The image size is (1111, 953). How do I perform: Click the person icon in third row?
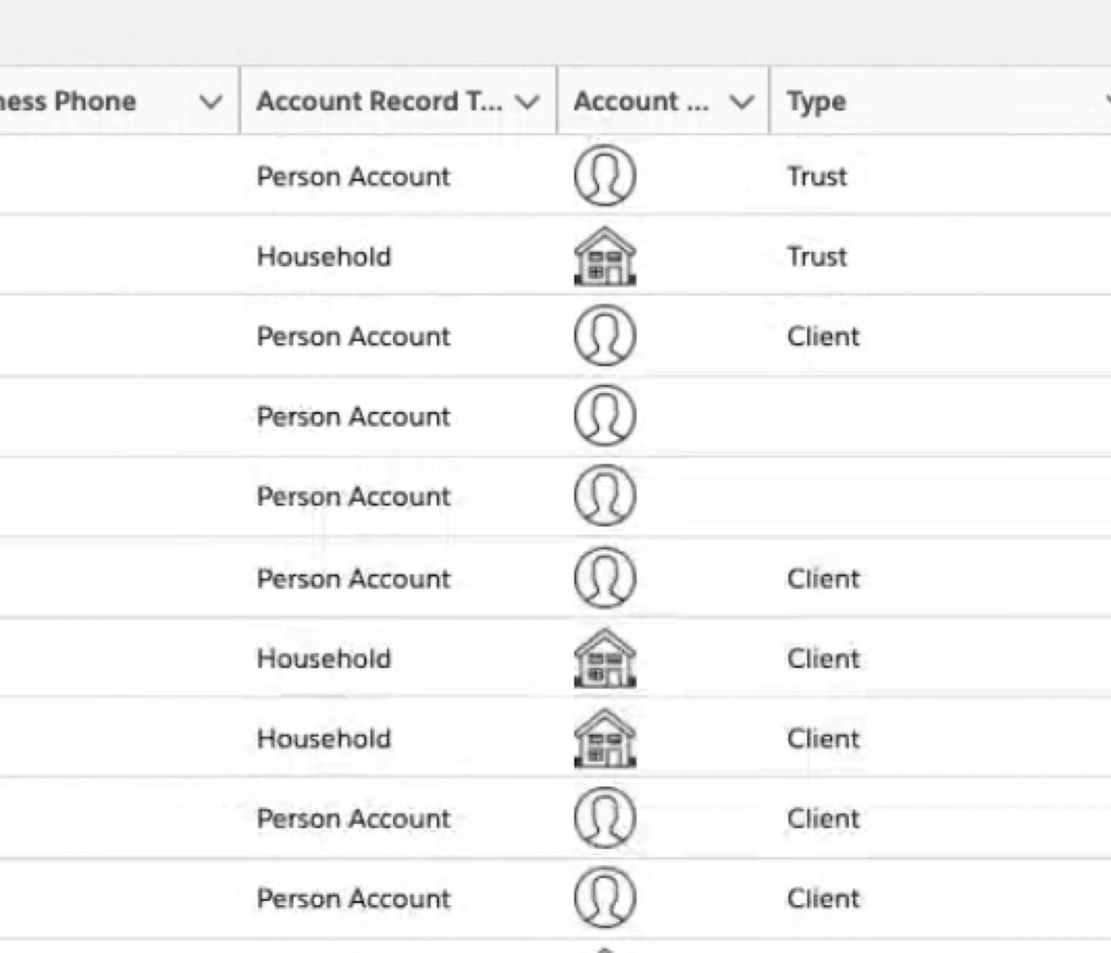[x=604, y=335]
